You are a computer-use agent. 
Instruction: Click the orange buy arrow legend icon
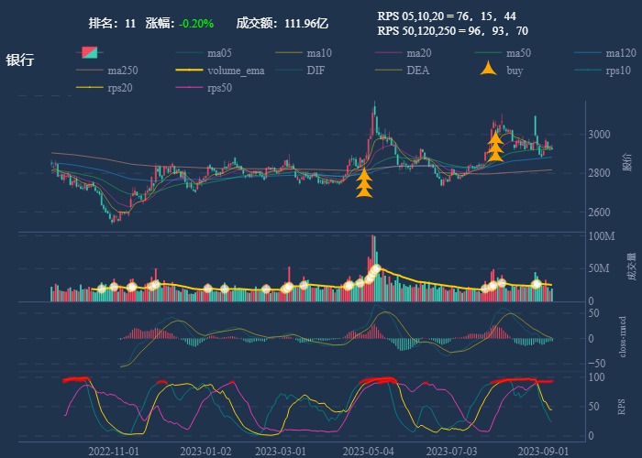[x=490, y=71]
